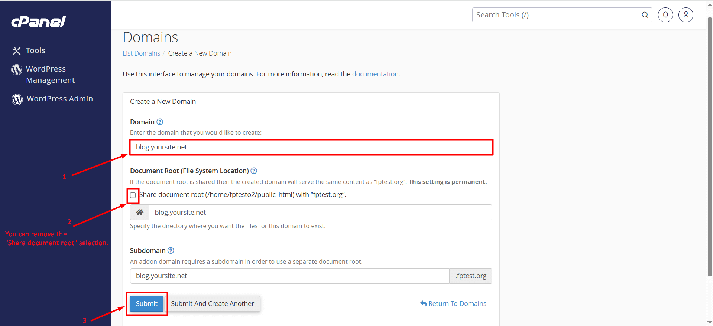Open WordPress Admin in sidebar
713x326 pixels.
[x=59, y=99]
